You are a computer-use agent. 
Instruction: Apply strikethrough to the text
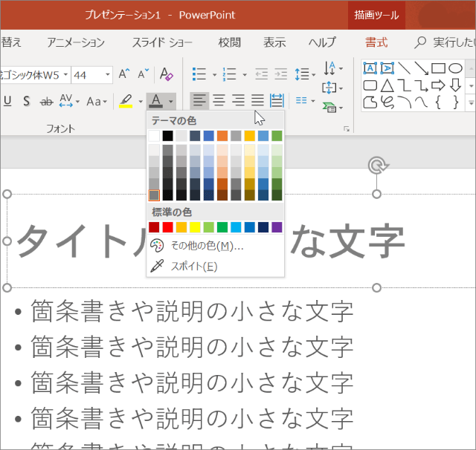coord(46,101)
